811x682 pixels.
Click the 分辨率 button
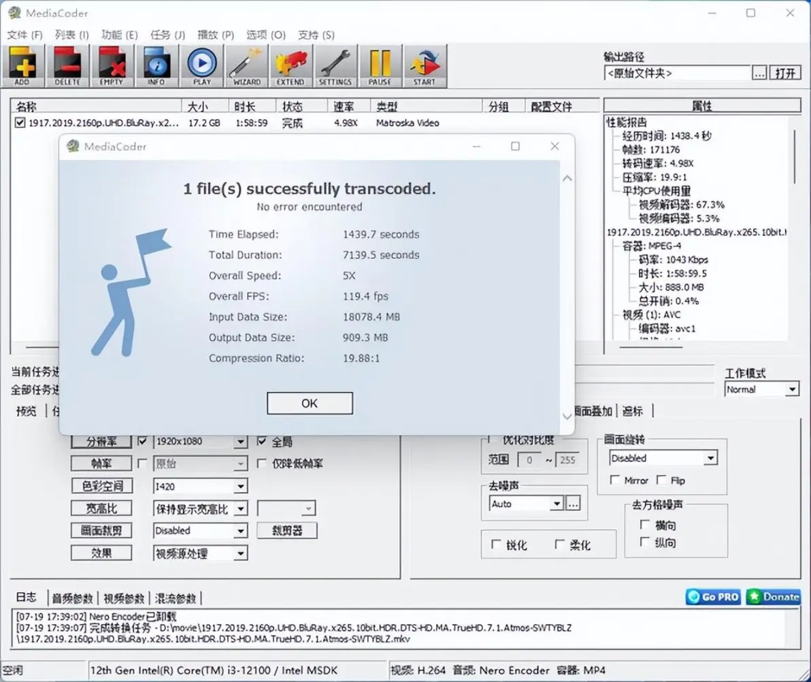coord(101,441)
